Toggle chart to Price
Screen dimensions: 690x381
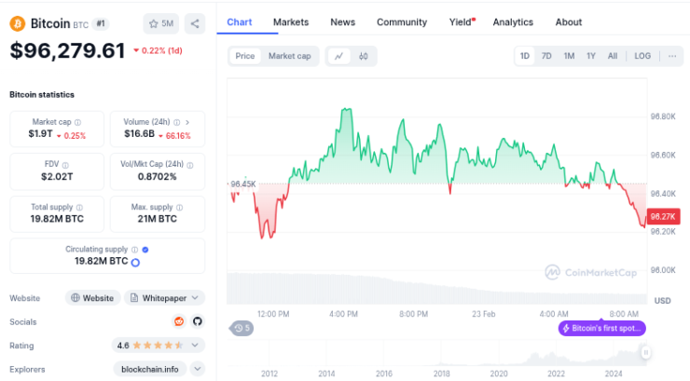click(244, 56)
